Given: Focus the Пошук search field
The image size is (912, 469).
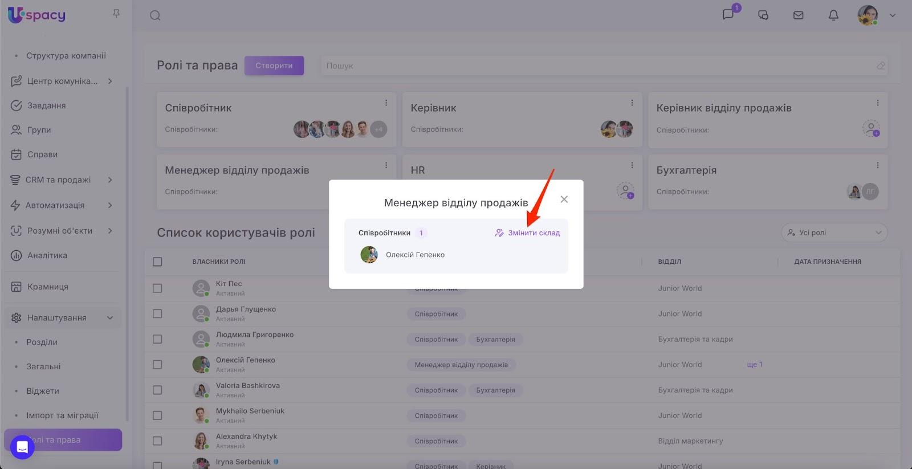Looking at the screenshot, I should (x=598, y=66).
